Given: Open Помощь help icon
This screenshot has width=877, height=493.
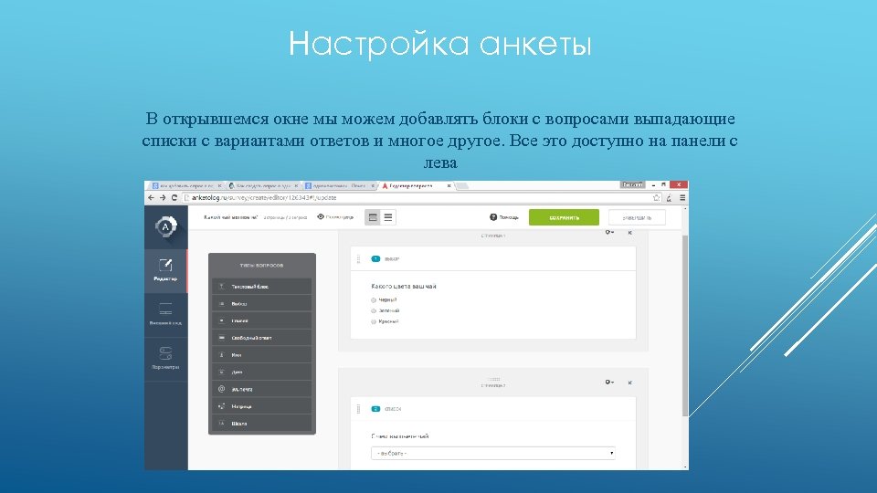Looking at the screenshot, I should 493,217.
